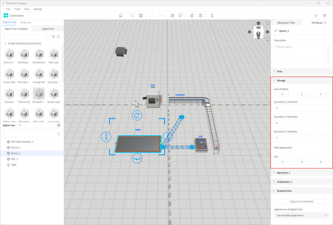This screenshot has height=225, width=333.
Task: Select the Red cube template
Action: click(54, 57)
